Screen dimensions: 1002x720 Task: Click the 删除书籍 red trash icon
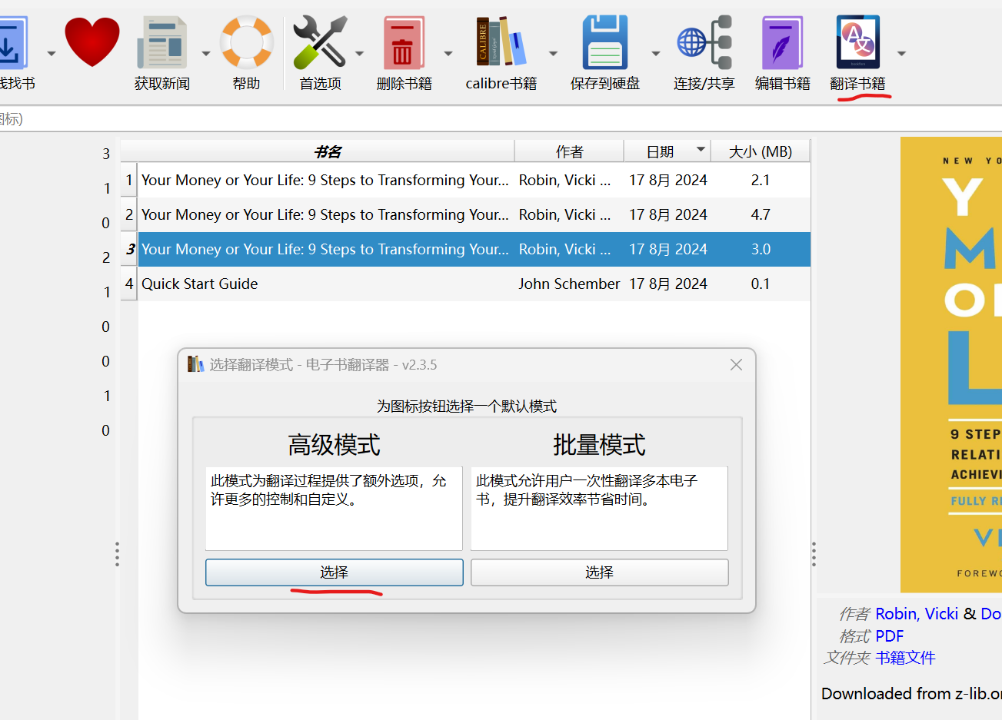tap(404, 44)
